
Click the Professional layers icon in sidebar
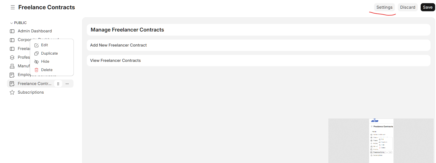coord(12,58)
